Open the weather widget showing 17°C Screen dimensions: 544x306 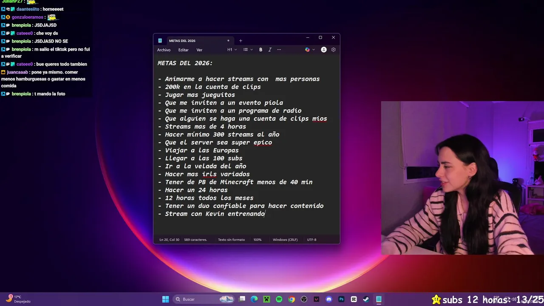[17, 299]
